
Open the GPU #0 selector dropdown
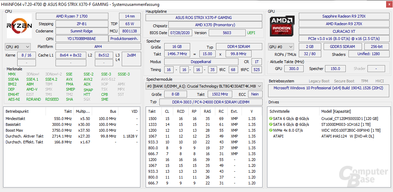[x=281, y=47]
